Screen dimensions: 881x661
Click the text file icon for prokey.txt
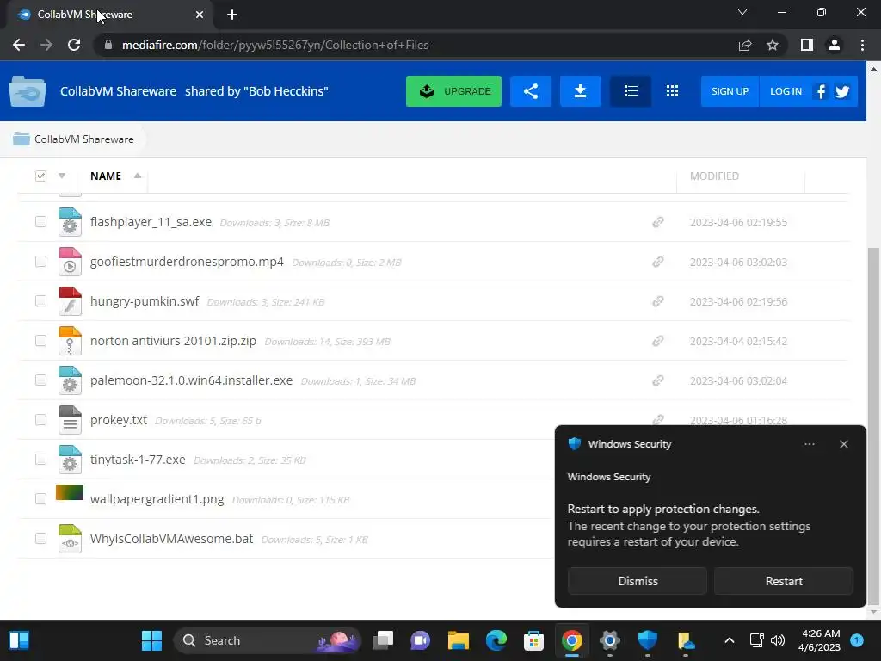pyautogui.click(x=70, y=420)
